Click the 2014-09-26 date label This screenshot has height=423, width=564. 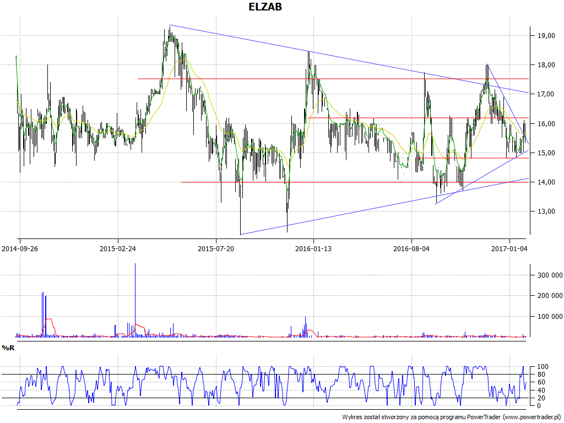(x=20, y=248)
